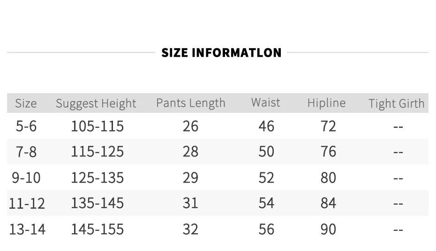Select the Size column header

click(x=26, y=103)
